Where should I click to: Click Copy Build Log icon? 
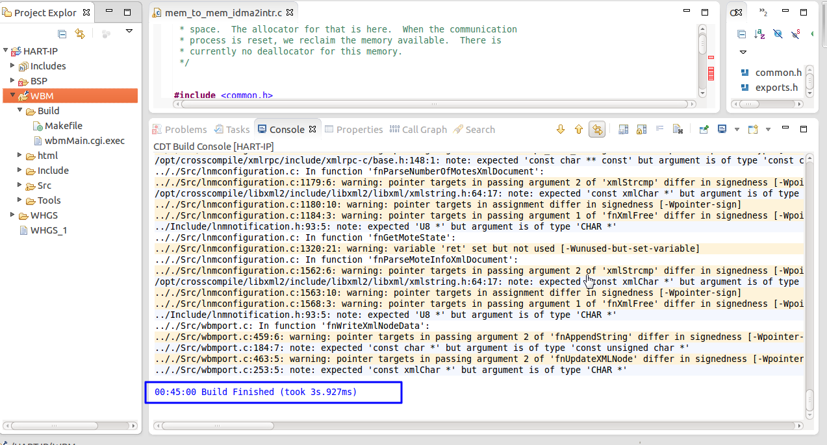point(623,130)
